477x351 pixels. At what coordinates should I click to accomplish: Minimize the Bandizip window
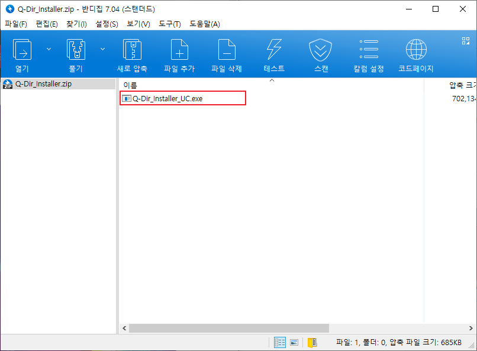click(409, 9)
